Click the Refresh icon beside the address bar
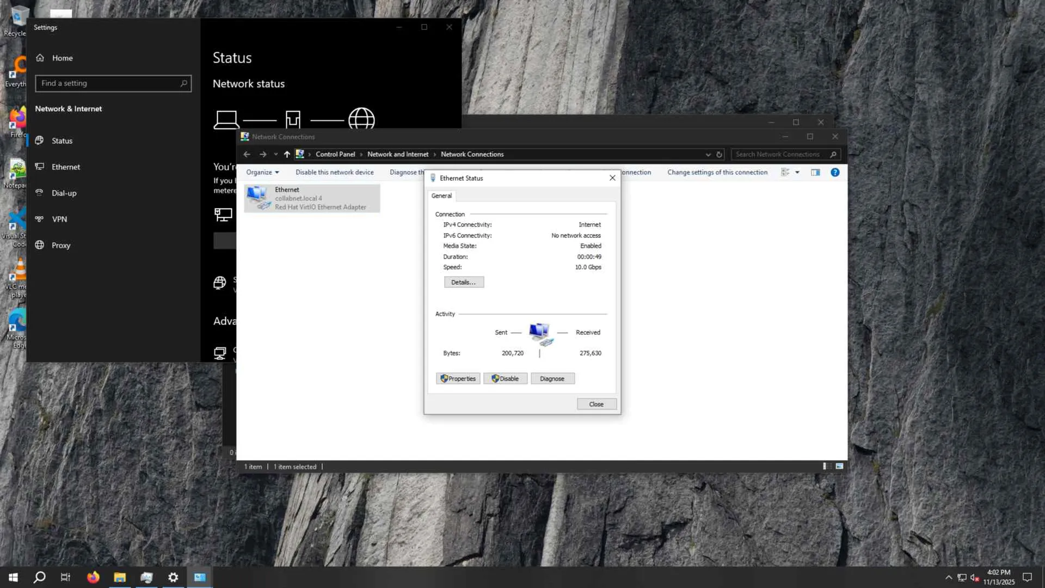The height and width of the screenshot is (588, 1045). tap(719, 155)
